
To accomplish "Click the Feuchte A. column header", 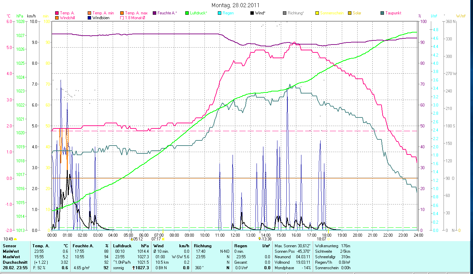I will 82,246.
